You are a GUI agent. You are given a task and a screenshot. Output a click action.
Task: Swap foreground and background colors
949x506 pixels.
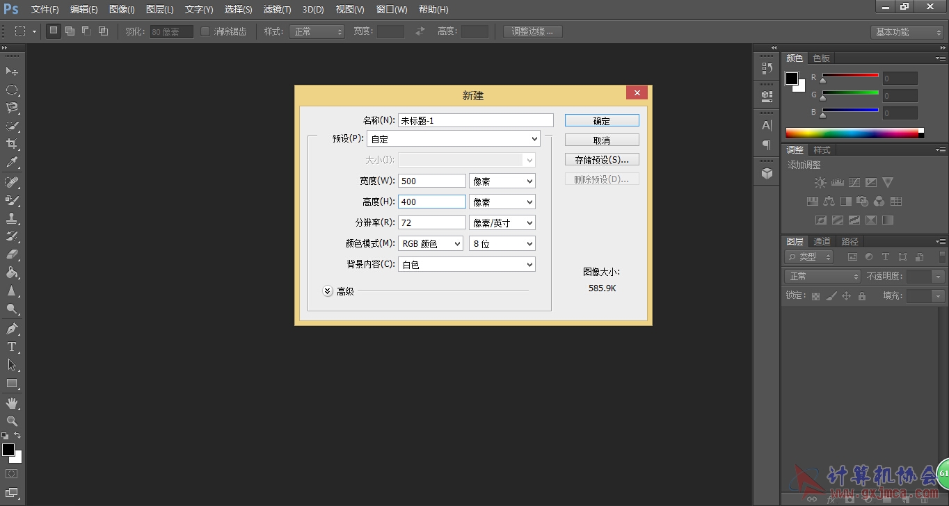pos(17,436)
